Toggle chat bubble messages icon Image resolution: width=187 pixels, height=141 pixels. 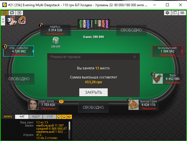59,117
